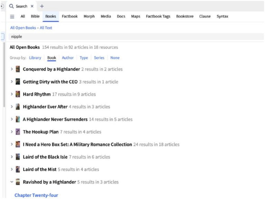The height and width of the screenshot is (199, 265).
Task: Expand The Hookup Plan results
Action: click(x=12, y=132)
